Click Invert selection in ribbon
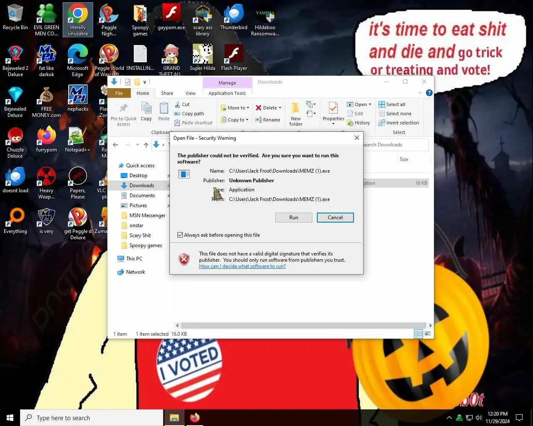Image resolution: width=533 pixels, height=426 pixels. 399,123
